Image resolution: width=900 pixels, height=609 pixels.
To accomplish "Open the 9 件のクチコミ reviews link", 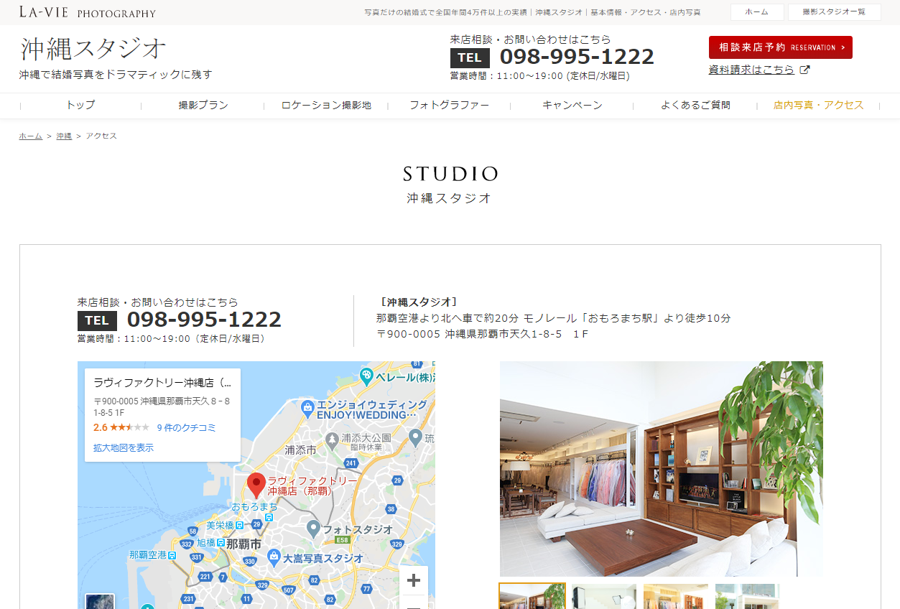I will pos(186,427).
